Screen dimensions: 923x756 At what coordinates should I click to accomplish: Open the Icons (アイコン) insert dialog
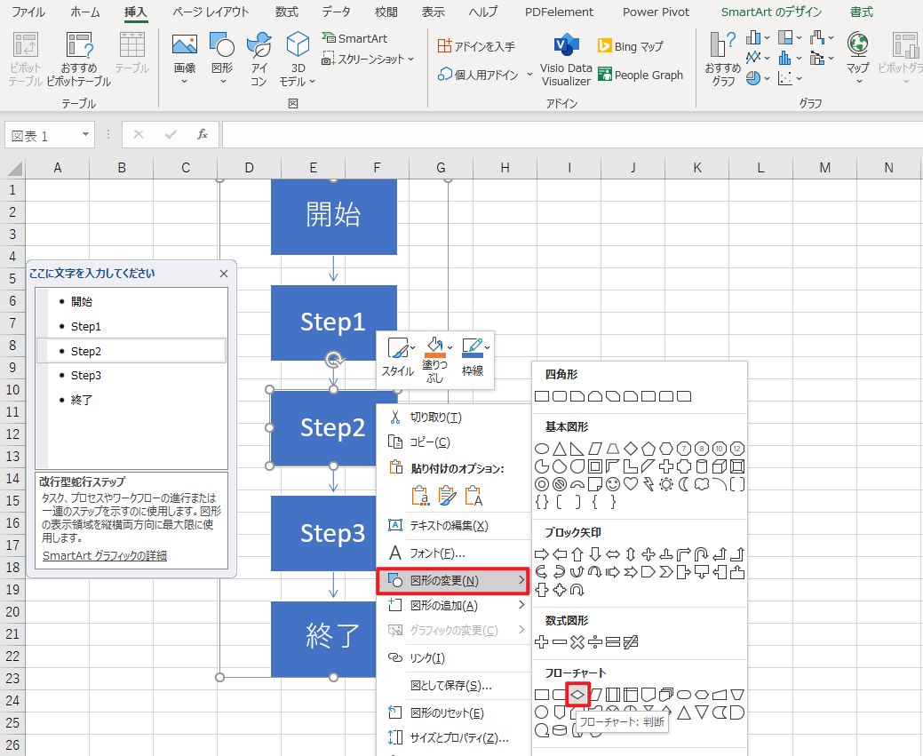[x=259, y=58]
